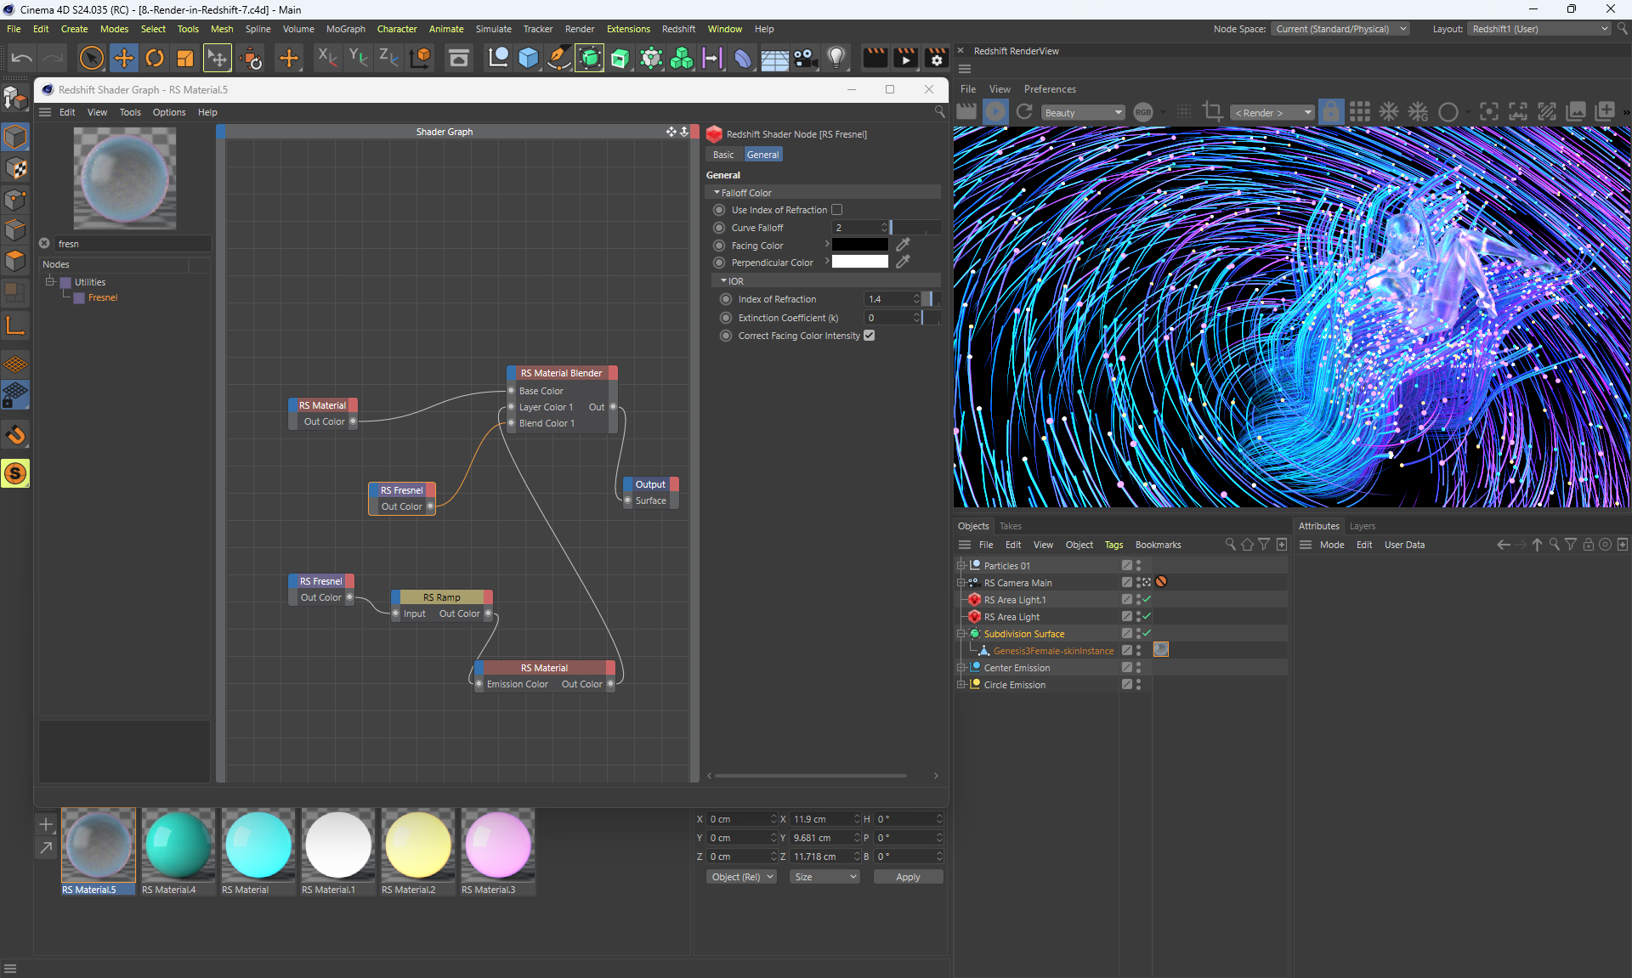
Task: Toggle the RenderView lock icon
Action: (1331, 112)
